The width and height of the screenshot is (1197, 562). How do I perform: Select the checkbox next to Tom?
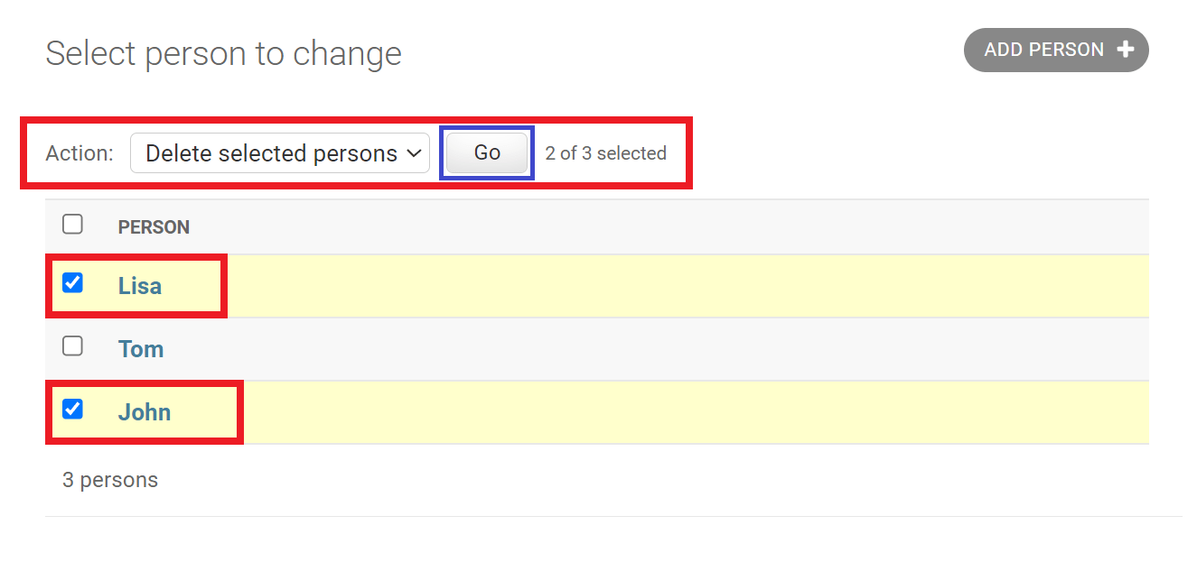click(72, 345)
